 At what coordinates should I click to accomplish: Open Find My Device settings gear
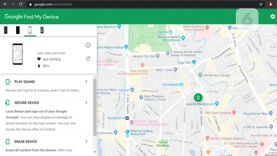272,16
